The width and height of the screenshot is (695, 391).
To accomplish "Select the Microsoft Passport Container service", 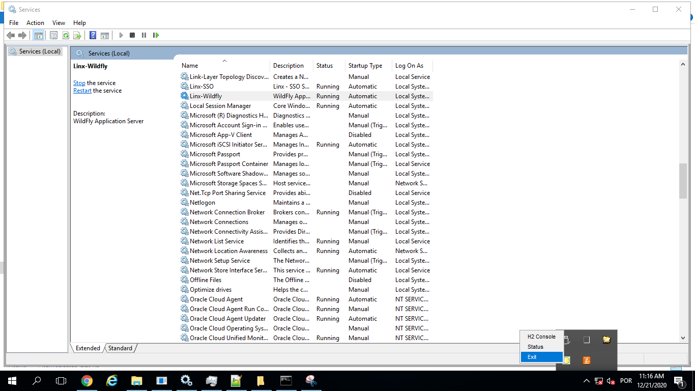I will 305,164.
